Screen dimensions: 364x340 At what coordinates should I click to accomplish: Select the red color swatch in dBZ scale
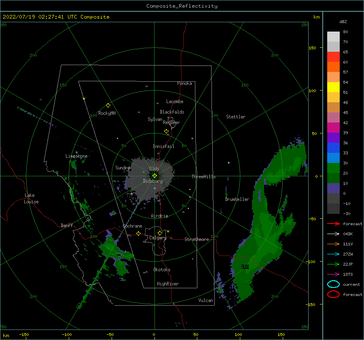coord(333,57)
